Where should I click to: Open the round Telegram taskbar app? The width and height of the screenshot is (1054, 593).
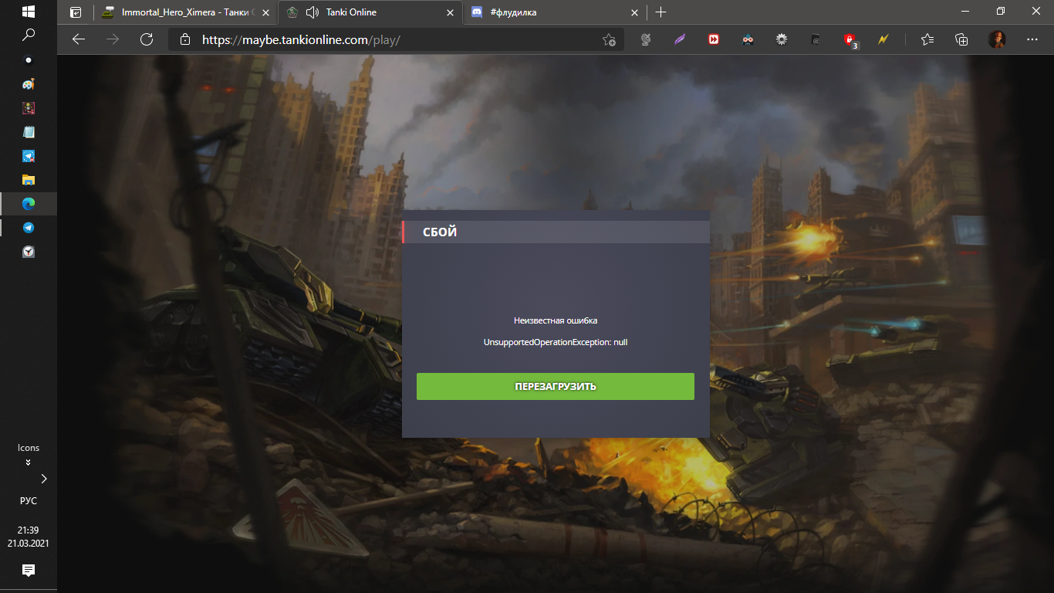pyautogui.click(x=29, y=228)
